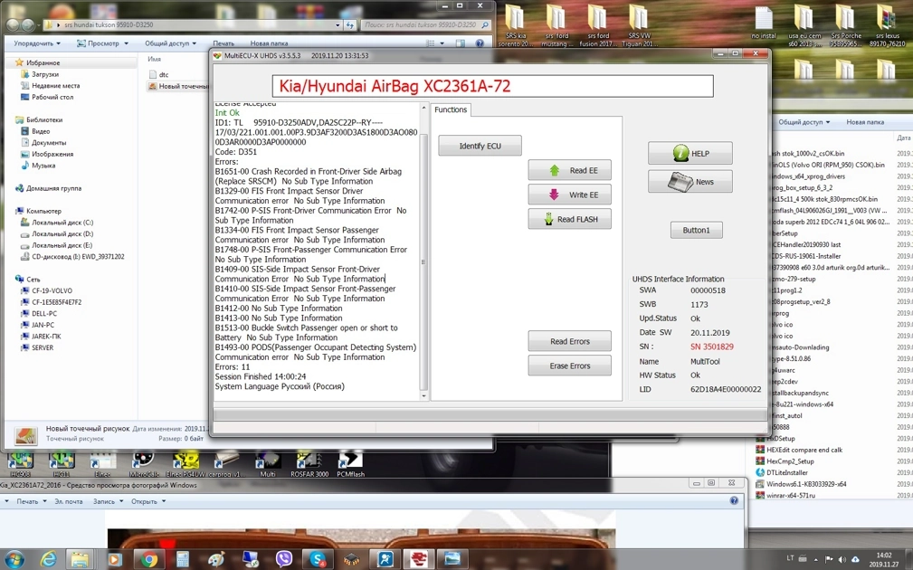Screen dimensions: 913x570
Task: Open Srs Porche desktop folder
Action: pyautogui.click(x=846, y=25)
